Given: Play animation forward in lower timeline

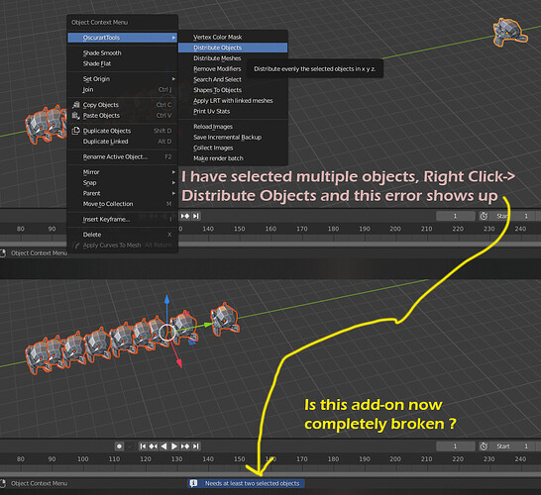Looking at the screenshot, I should (174, 446).
